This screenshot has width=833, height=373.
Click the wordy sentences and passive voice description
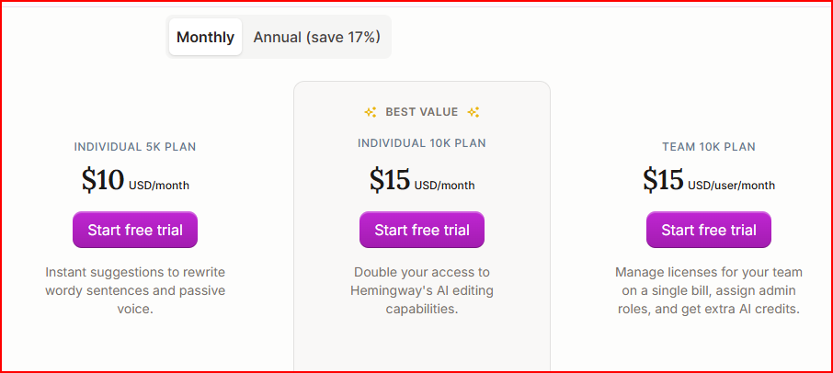click(135, 290)
